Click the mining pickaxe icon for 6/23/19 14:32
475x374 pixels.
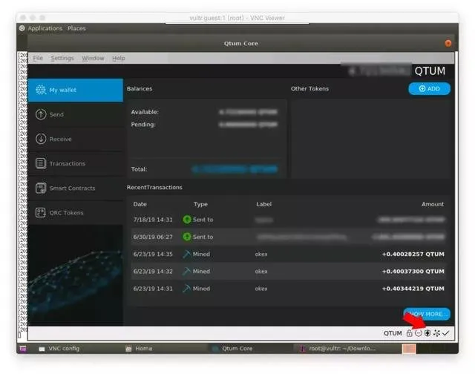click(x=186, y=271)
